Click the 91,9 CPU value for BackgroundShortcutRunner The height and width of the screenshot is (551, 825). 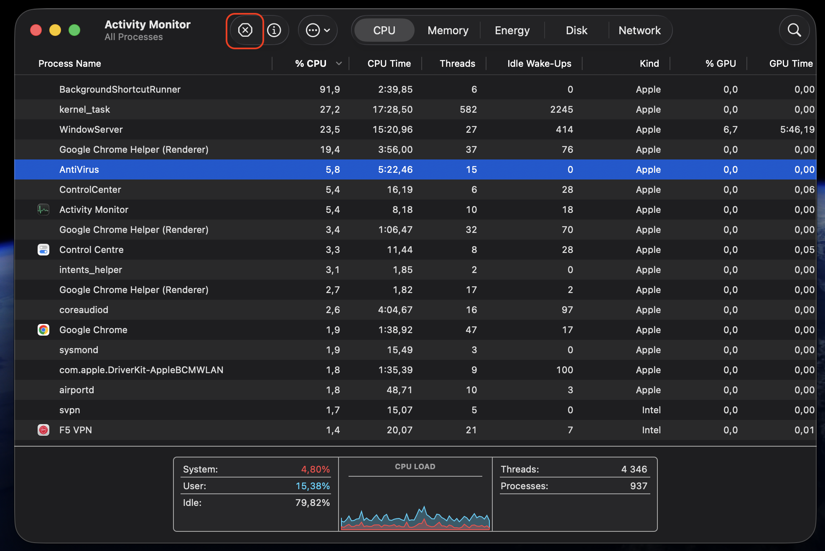330,89
